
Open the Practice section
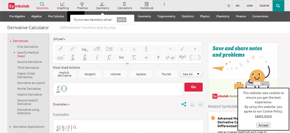point(82,6)
